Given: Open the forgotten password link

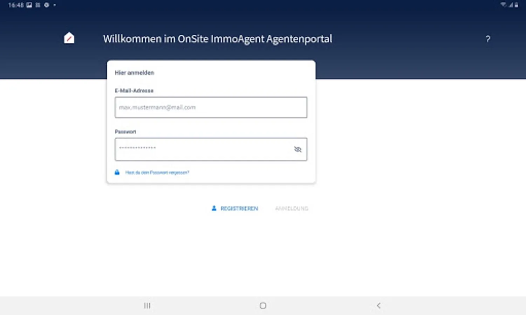Looking at the screenshot, I should 157,173.
